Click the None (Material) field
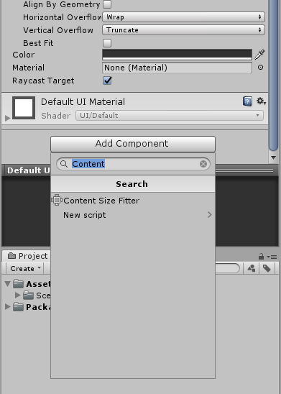The image size is (281, 394). coord(177,68)
